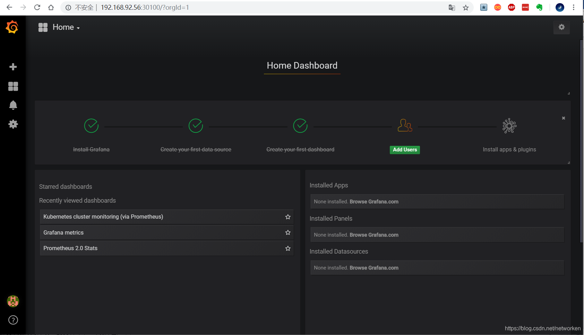Click the title panel resize handle

coord(569,93)
